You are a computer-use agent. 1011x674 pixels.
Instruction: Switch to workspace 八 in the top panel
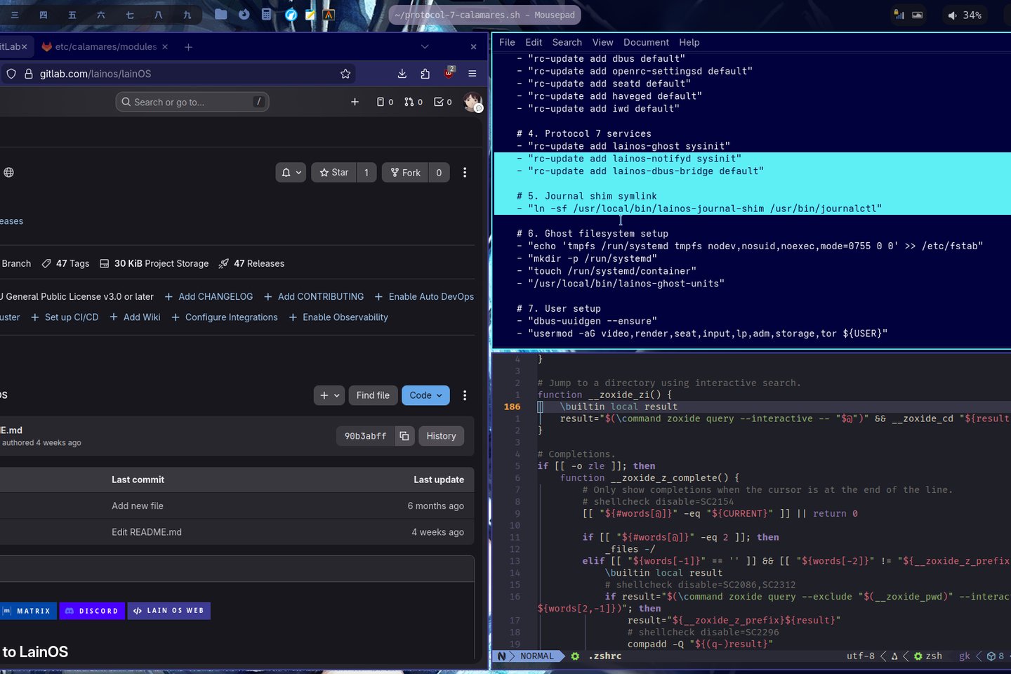pyautogui.click(x=159, y=15)
